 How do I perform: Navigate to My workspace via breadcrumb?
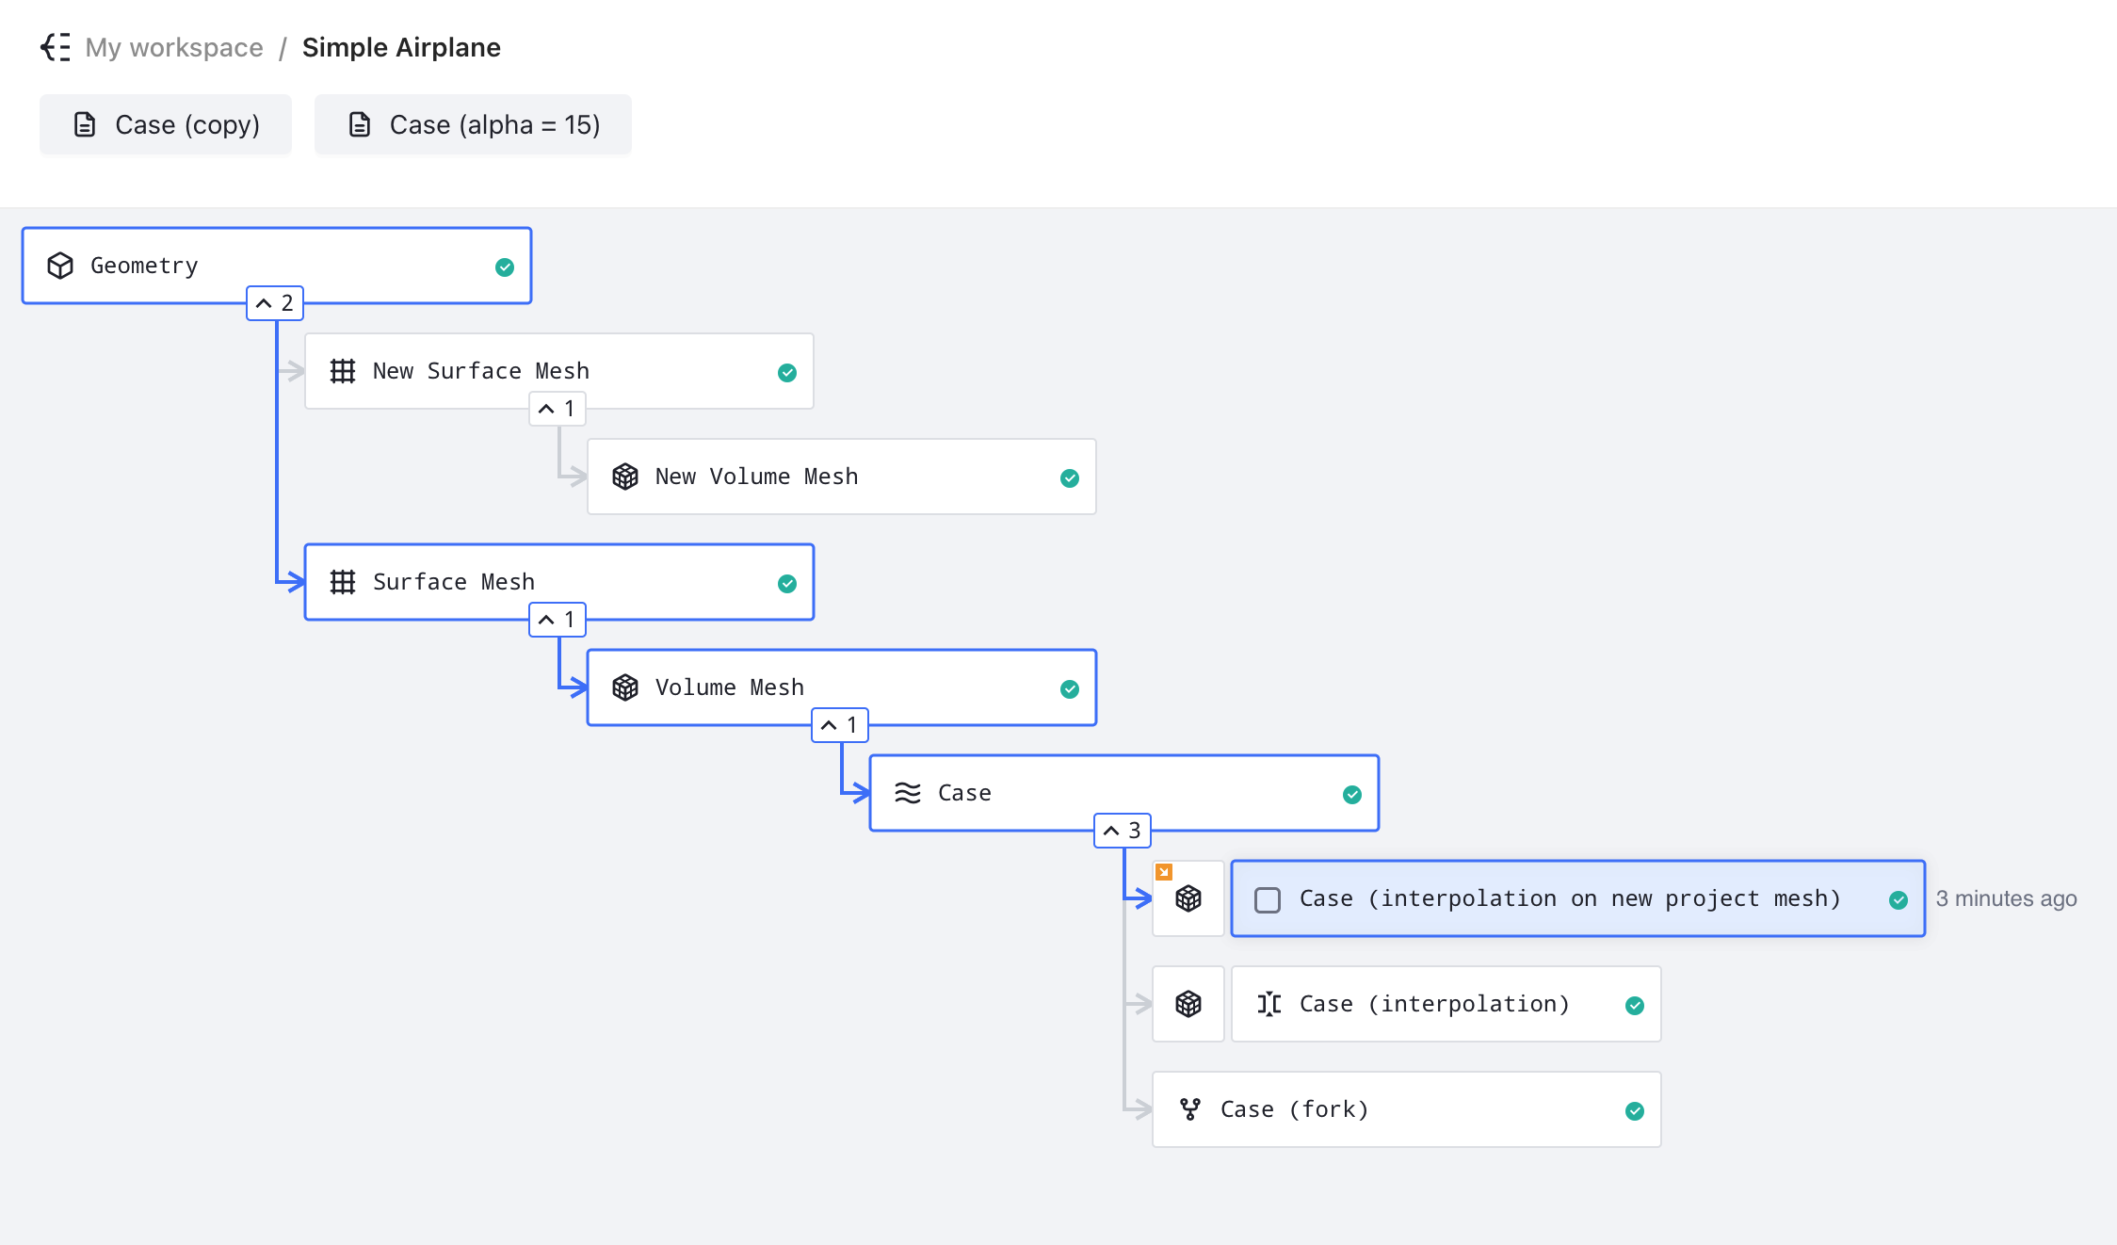click(x=173, y=47)
